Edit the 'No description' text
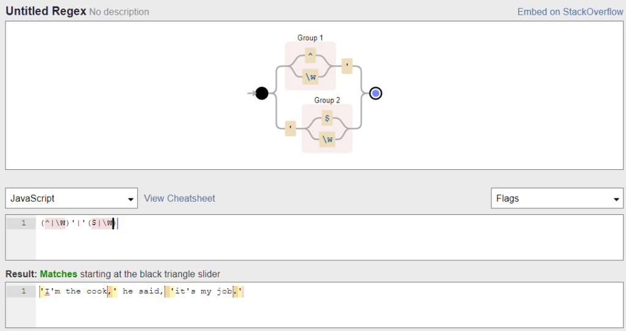Image resolution: width=626 pixels, height=331 pixels. click(x=119, y=12)
